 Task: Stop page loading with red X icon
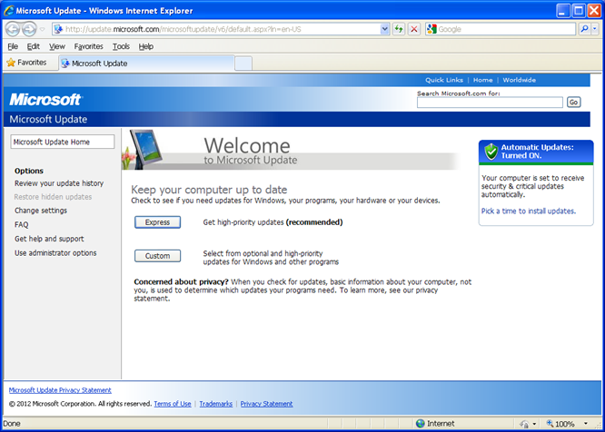pos(414,29)
